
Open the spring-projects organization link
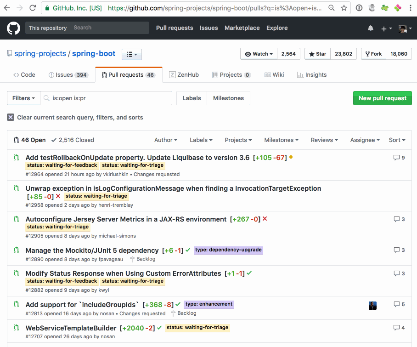40,54
